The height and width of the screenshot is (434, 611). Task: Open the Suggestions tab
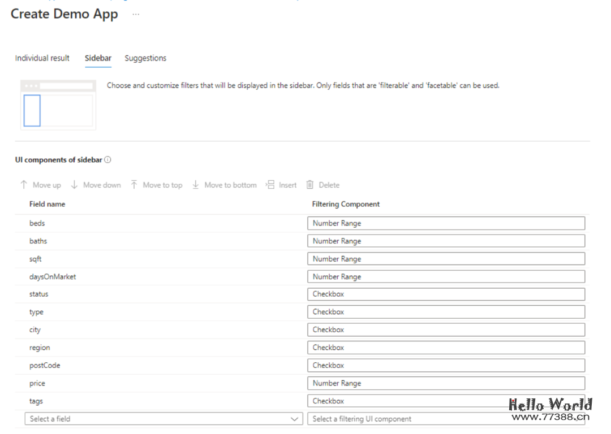tap(145, 58)
